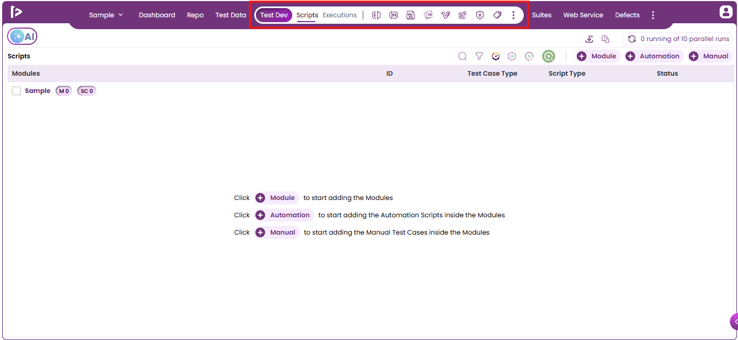This screenshot has height=340, width=738.
Task: Open the filter funnel icon
Action: click(479, 56)
